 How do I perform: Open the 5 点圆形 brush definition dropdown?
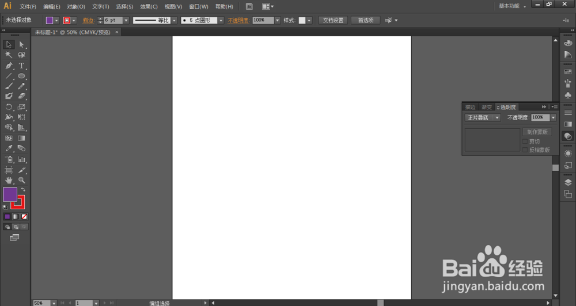pyautogui.click(x=221, y=21)
